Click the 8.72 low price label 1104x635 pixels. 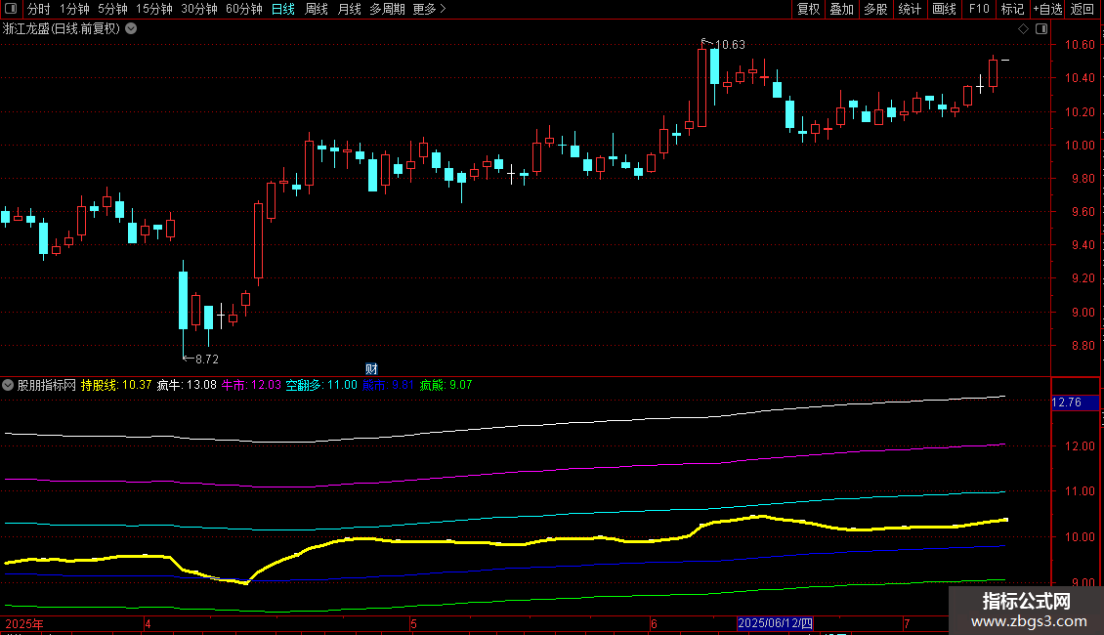click(207, 360)
